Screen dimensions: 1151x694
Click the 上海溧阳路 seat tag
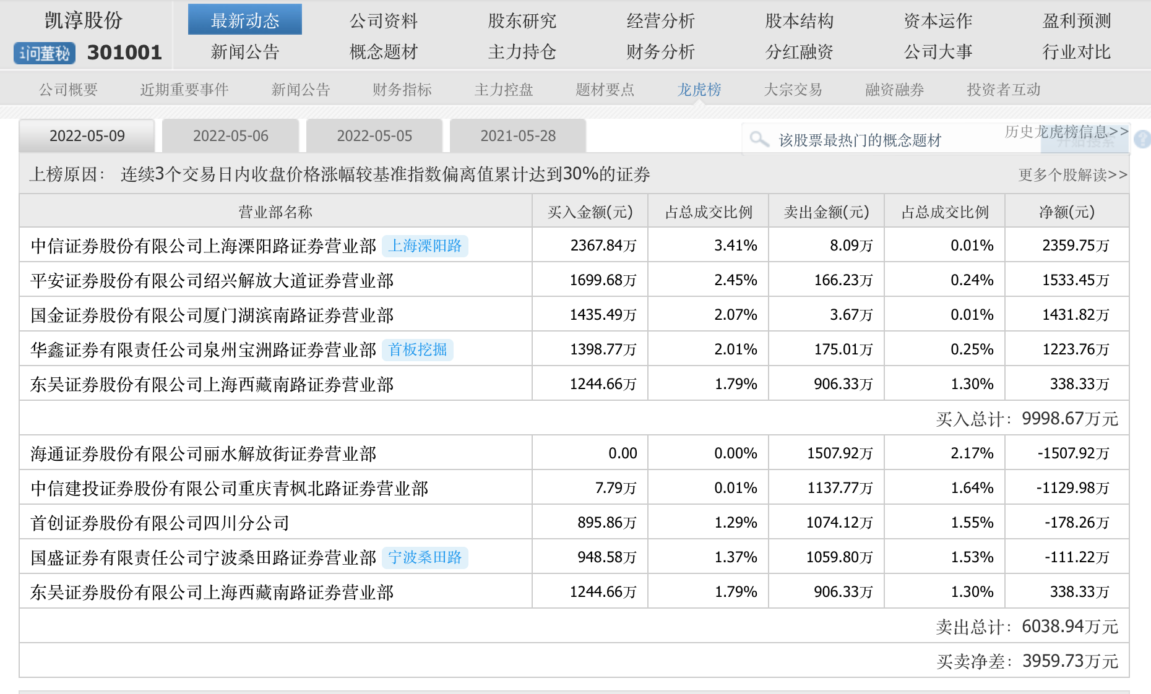tap(425, 246)
